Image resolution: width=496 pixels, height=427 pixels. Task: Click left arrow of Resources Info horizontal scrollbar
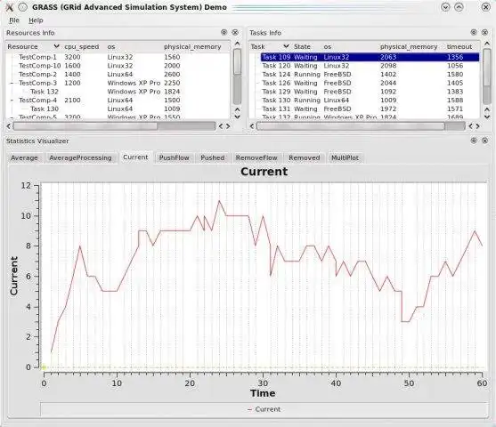9,126
